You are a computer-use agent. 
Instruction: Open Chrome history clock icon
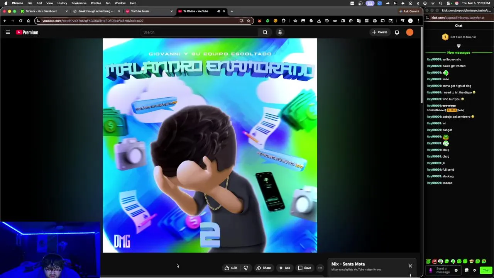(x=327, y=21)
